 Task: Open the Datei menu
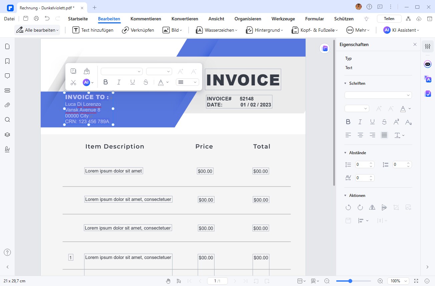pos(9,19)
